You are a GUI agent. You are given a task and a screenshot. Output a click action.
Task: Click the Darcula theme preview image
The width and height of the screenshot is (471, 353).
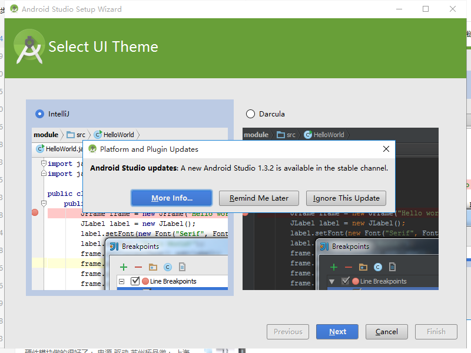[x=340, y=209]
